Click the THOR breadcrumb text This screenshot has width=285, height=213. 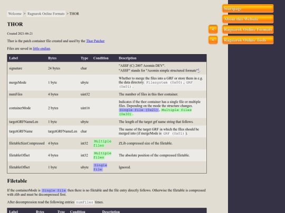(x=74, y=14)
